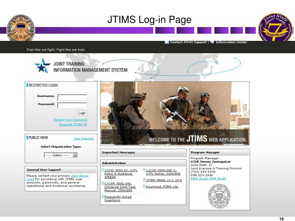Open JTIMS JMSEL v3.1 QRG link
The height and width of the screenshot is (221, 295).
pyautogui.click(x=164, y=180)
